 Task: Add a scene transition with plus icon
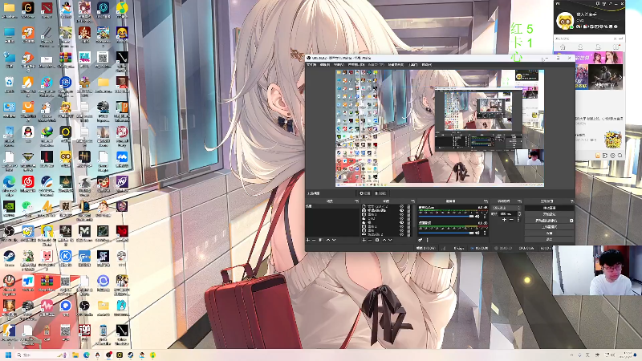[x=504, y=219]
